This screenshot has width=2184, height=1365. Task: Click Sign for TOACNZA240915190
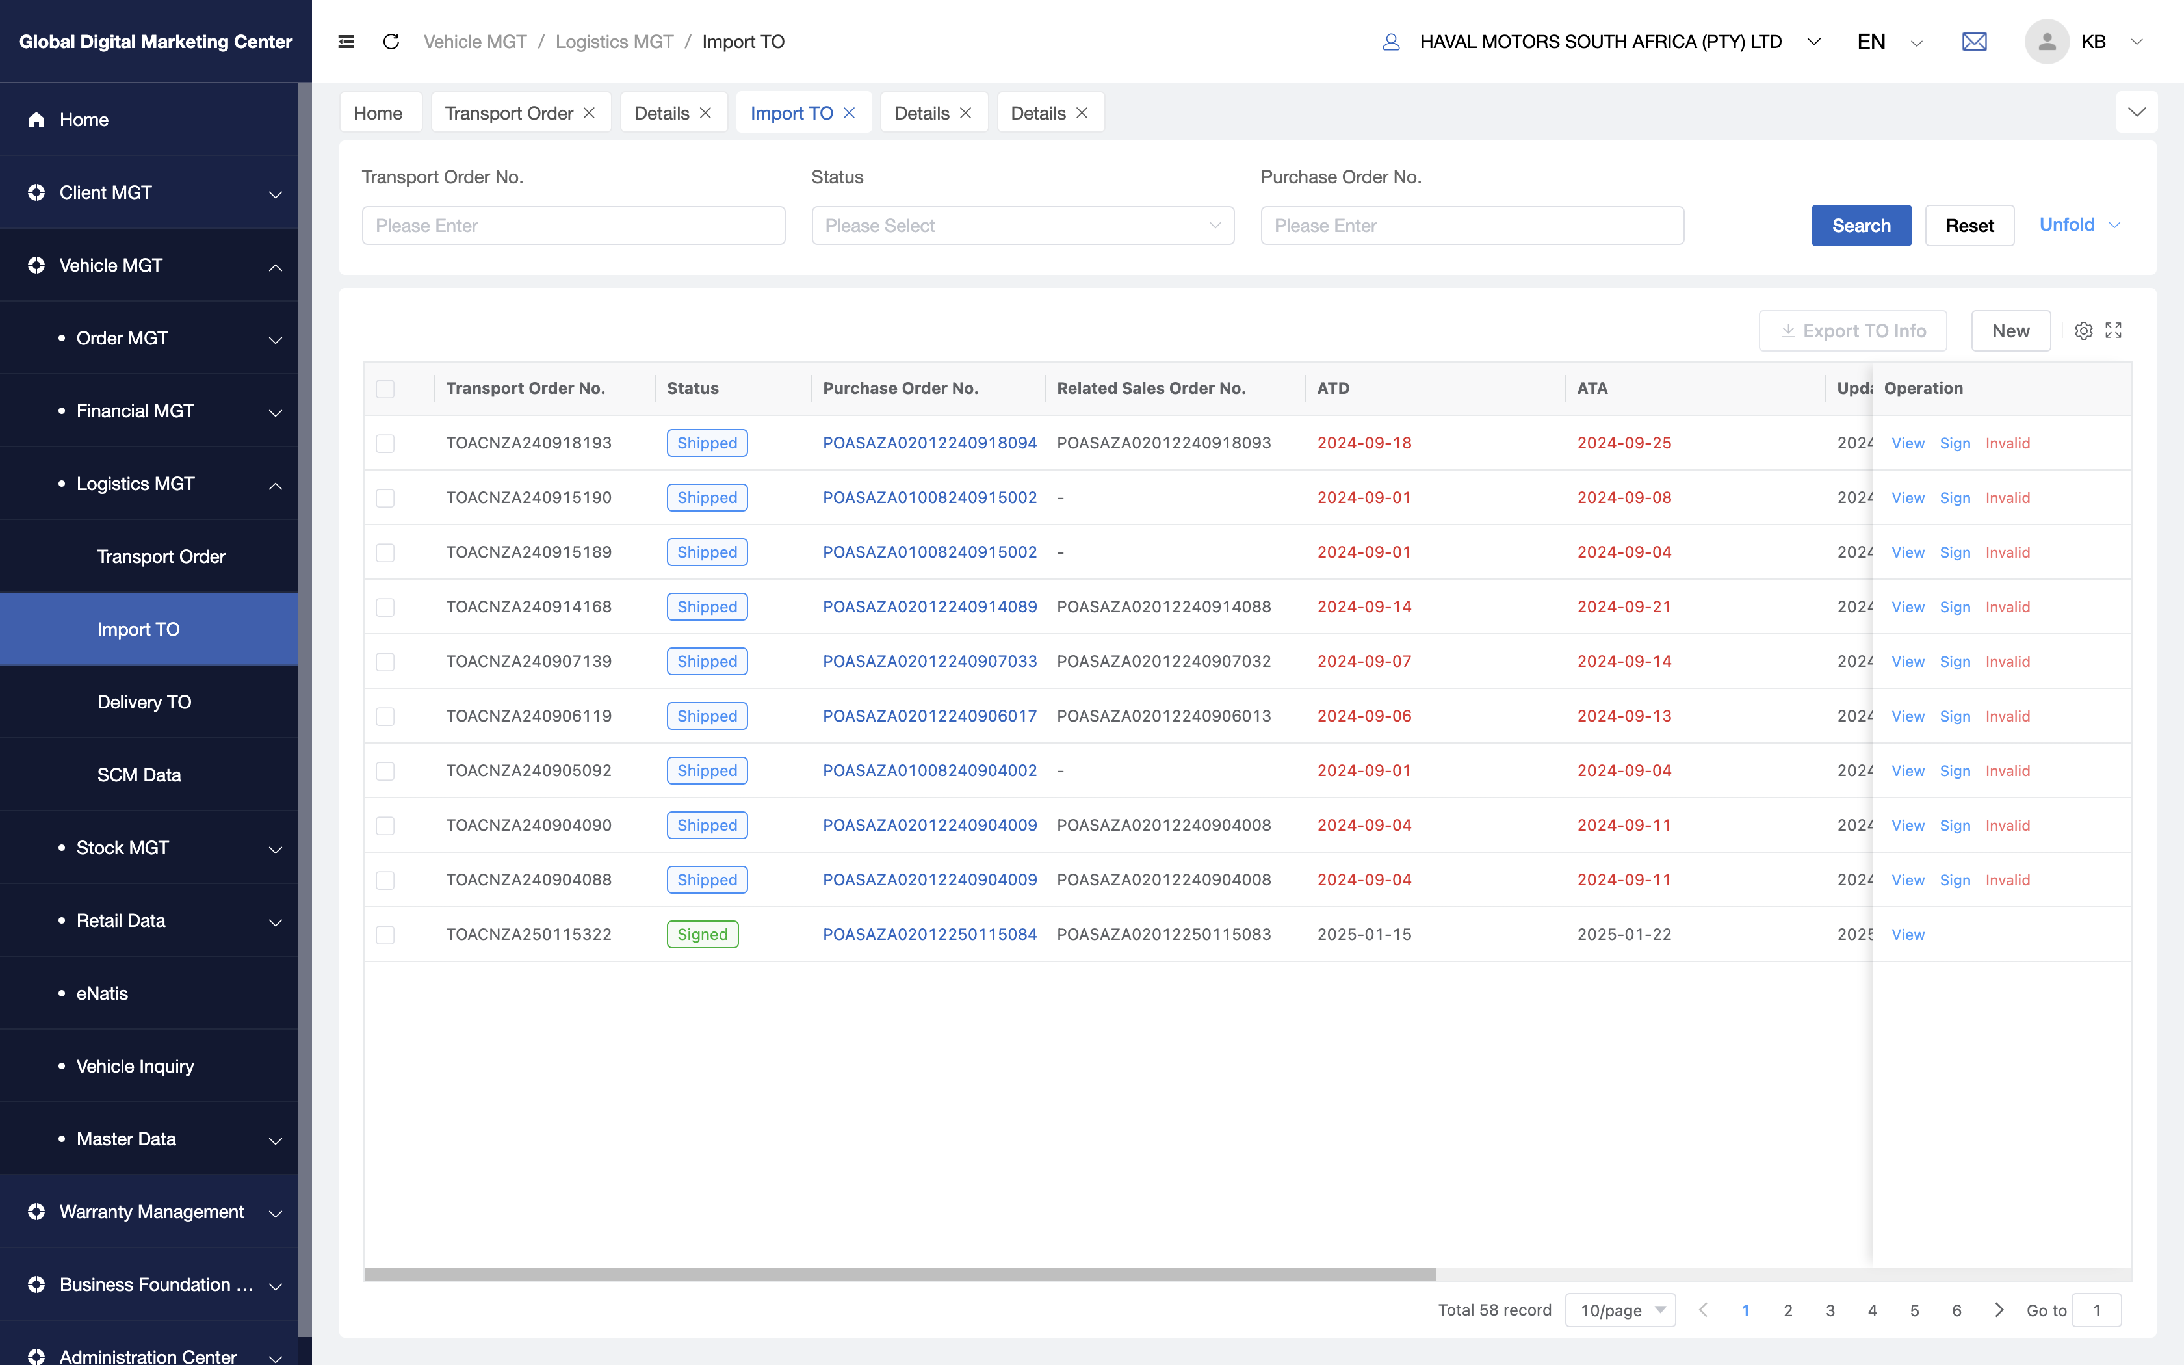tap(1955, 497)
